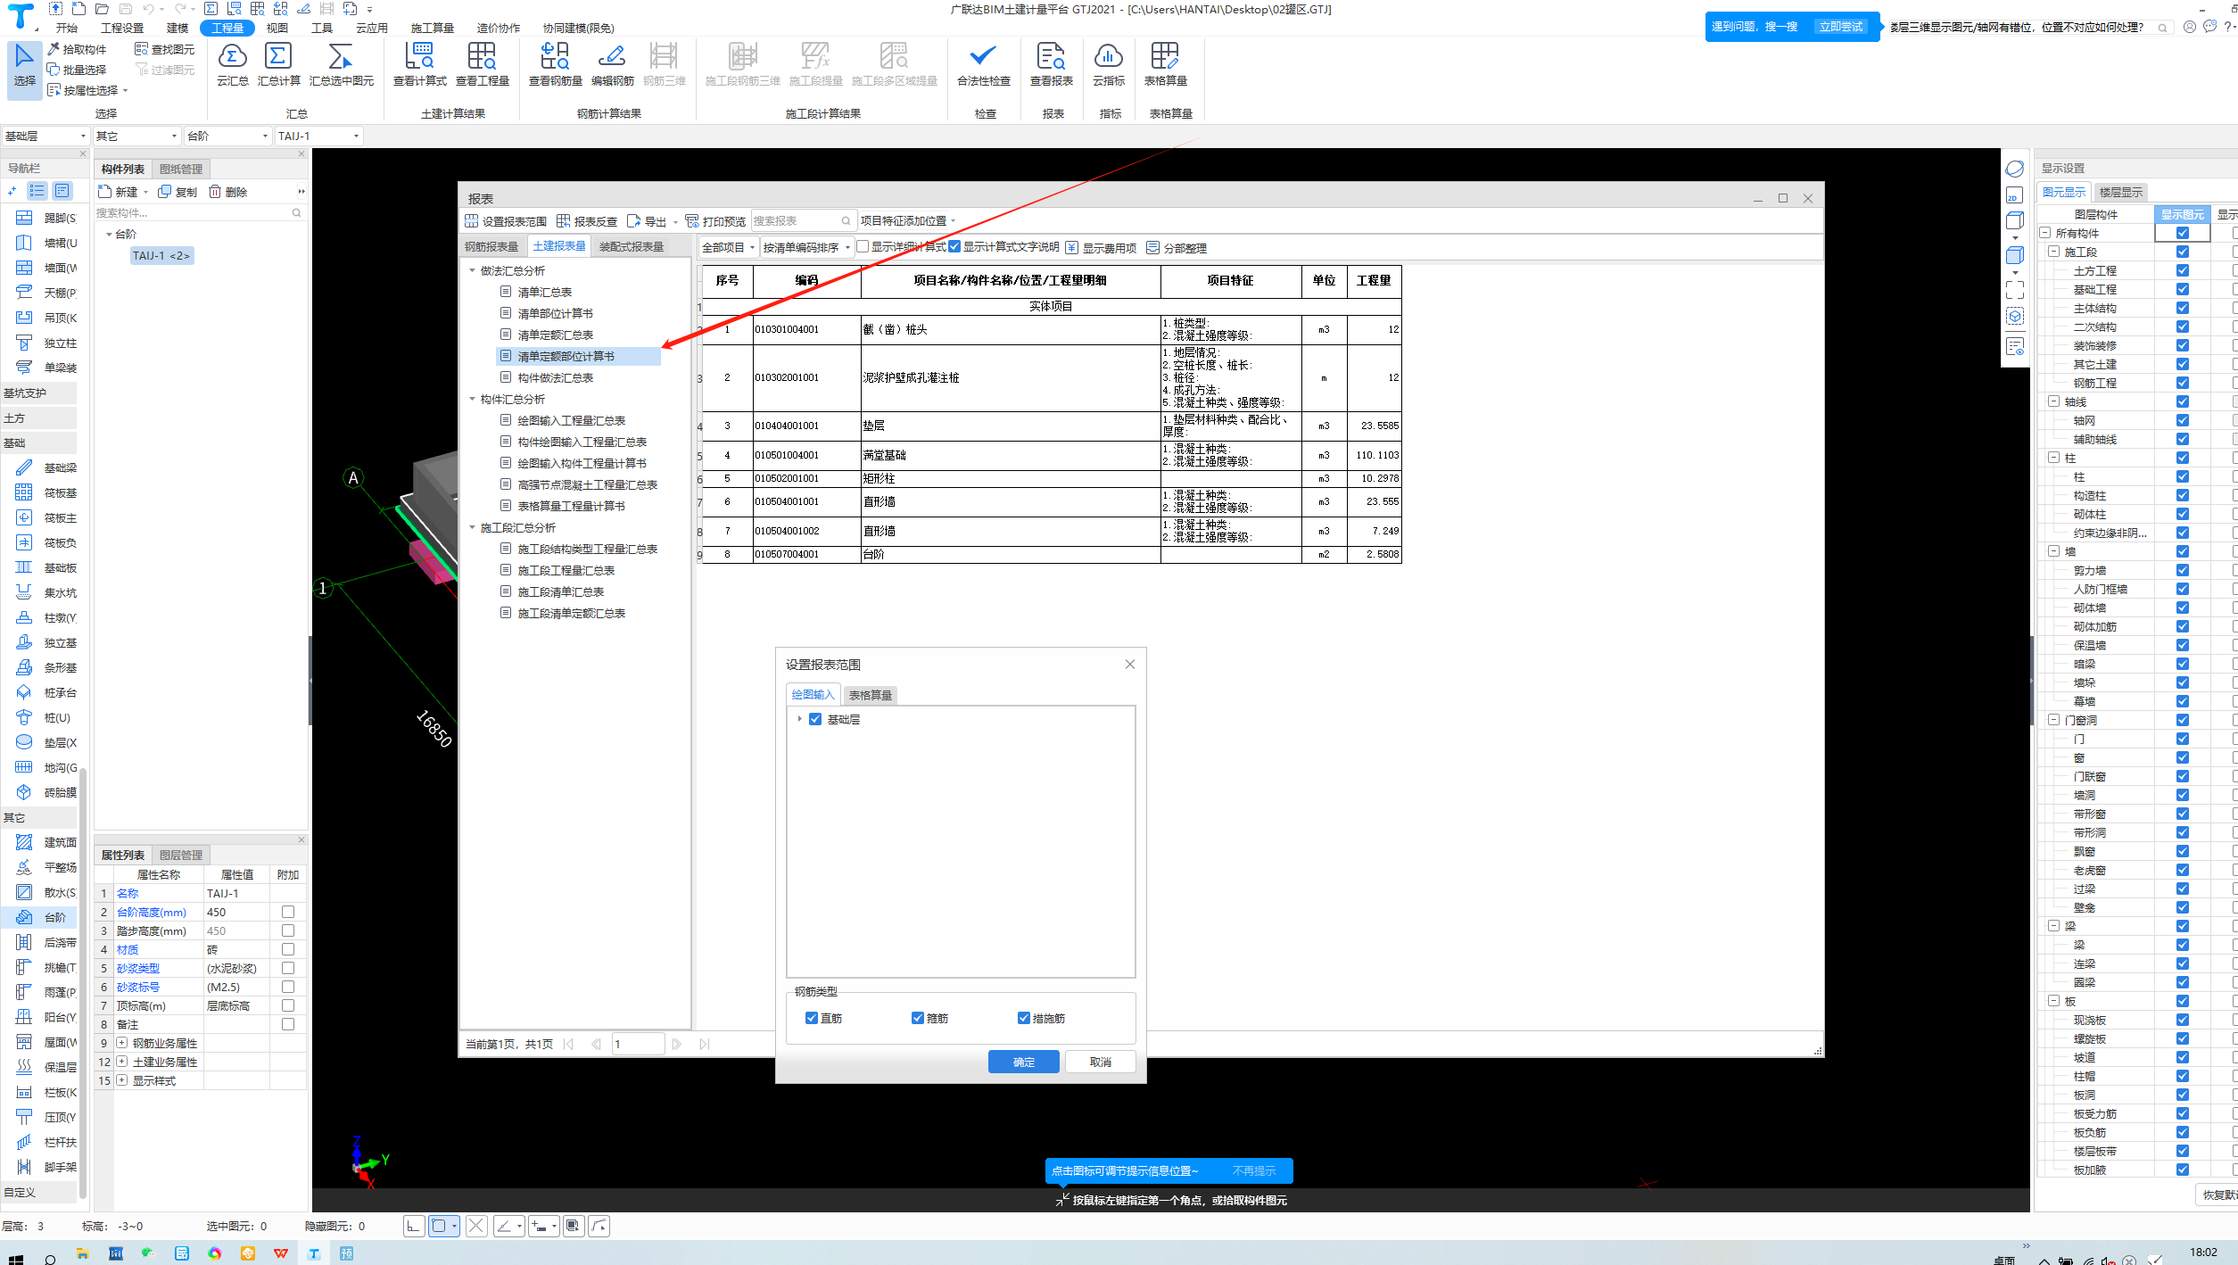Expand 钢筋业务属性 property row
The image size is (2238, 1265).
(x=122, y=1043)
